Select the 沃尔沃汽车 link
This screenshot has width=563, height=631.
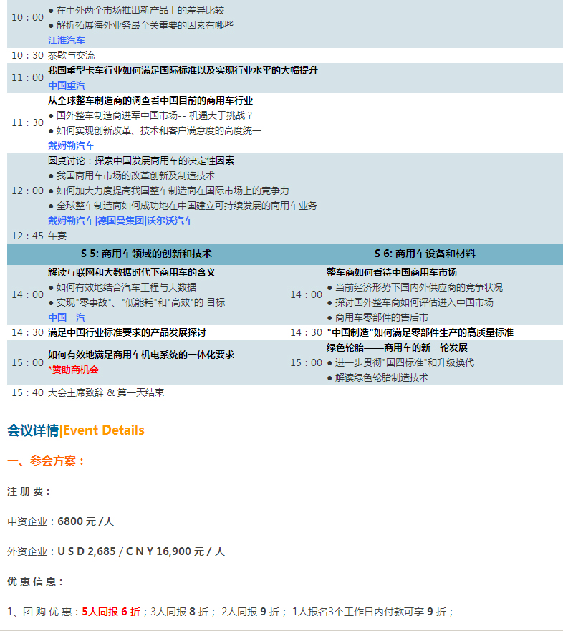170,221
